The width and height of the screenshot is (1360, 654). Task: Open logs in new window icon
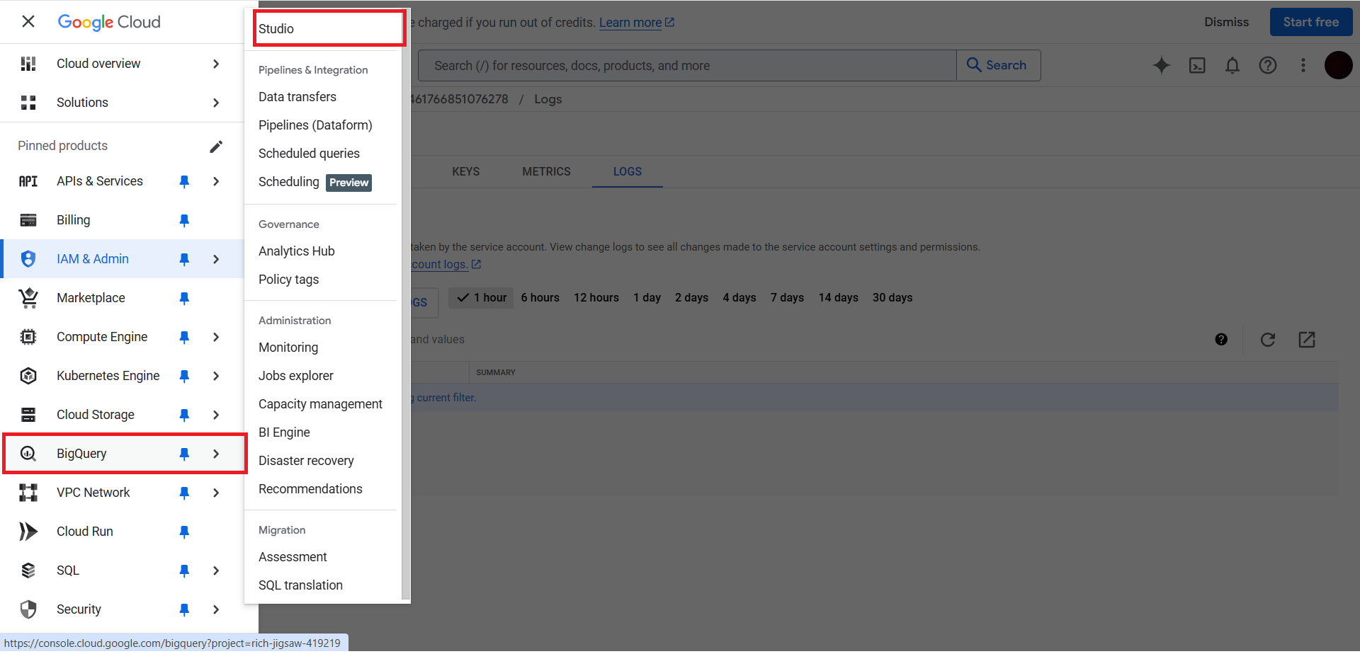click(x=1306, y=340)
